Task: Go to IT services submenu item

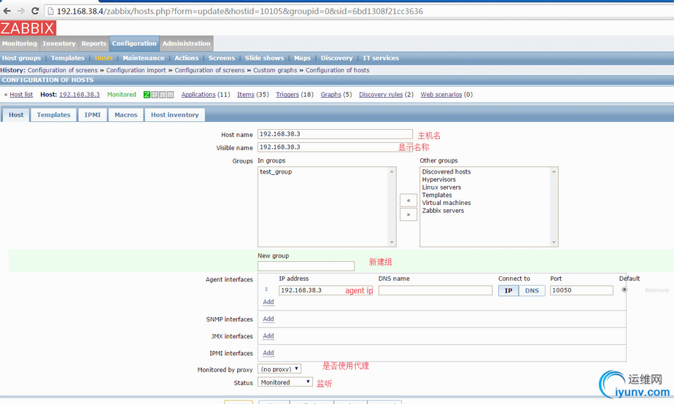Action: pos(381,58)
